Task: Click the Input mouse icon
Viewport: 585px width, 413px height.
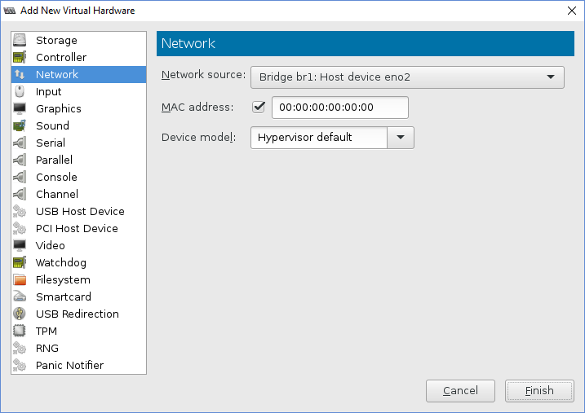Action: tap(20, 91)
